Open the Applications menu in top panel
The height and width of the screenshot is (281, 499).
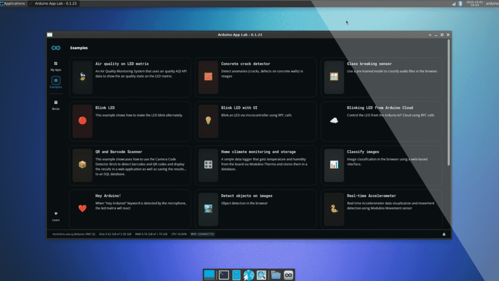(13, 3)
